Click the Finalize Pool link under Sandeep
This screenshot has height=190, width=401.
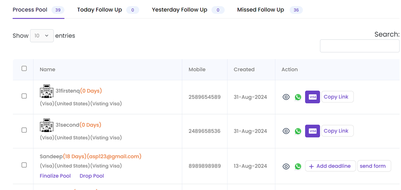click(x=55, y=176)
